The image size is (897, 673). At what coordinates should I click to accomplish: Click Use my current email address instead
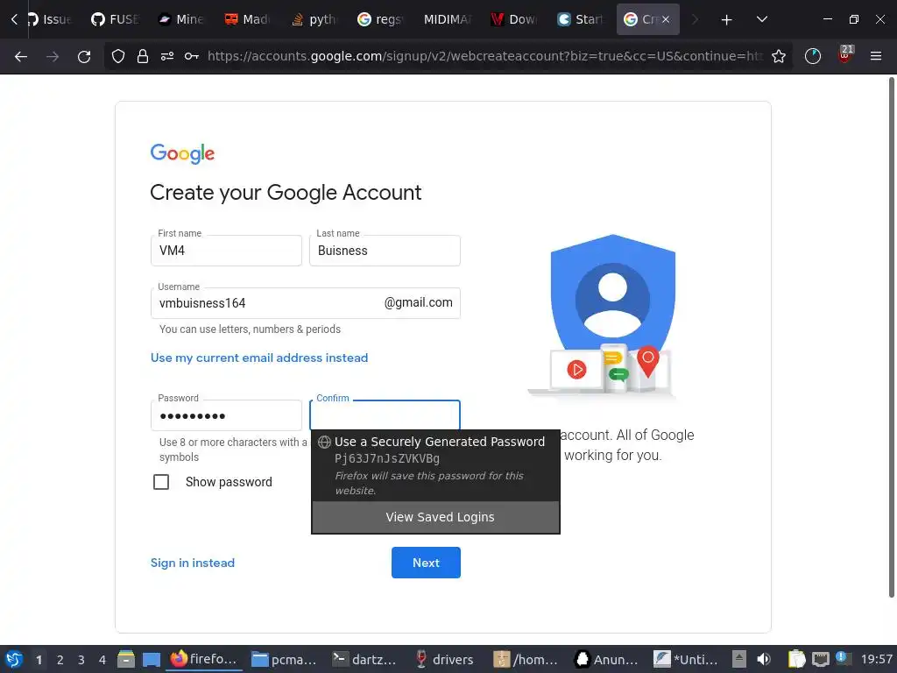click(259, 358)
